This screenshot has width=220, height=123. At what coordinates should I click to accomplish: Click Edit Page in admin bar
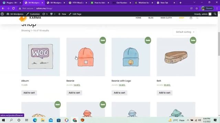click(75, 14)
